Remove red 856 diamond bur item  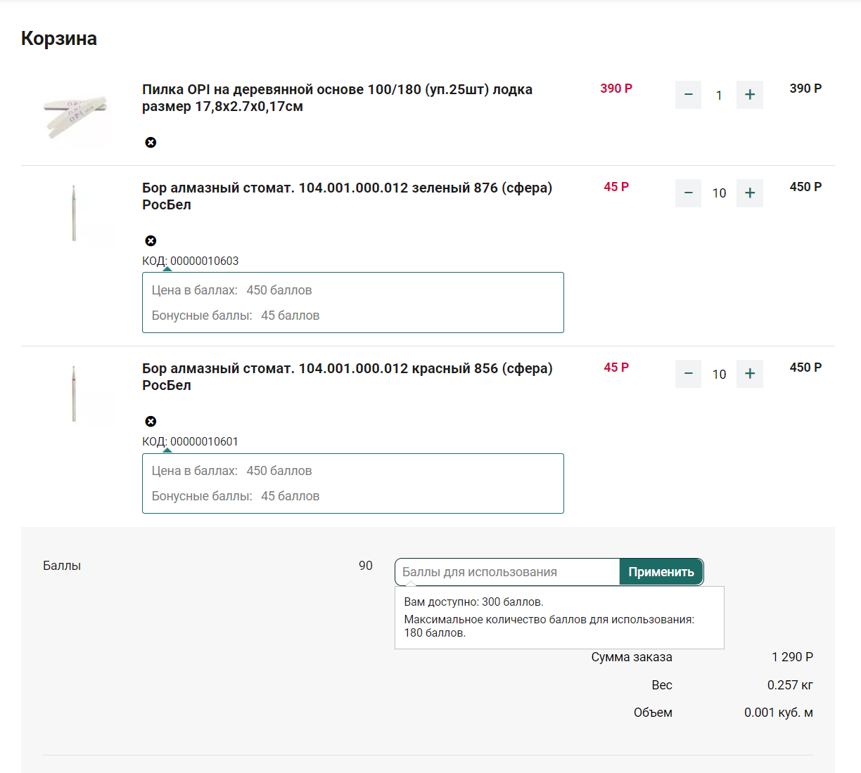151,422
